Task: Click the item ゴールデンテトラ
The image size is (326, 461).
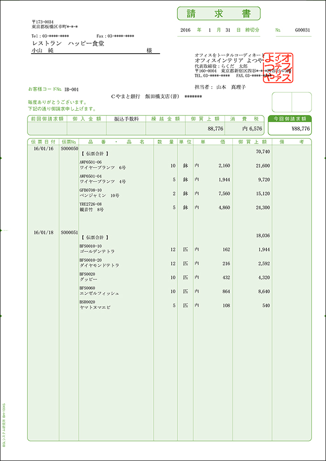Action: (x=97, y=251)
